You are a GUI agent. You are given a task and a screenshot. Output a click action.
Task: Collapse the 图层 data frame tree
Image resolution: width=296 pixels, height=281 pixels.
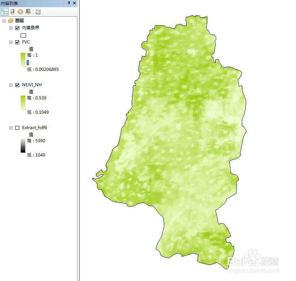click(4, 21)
